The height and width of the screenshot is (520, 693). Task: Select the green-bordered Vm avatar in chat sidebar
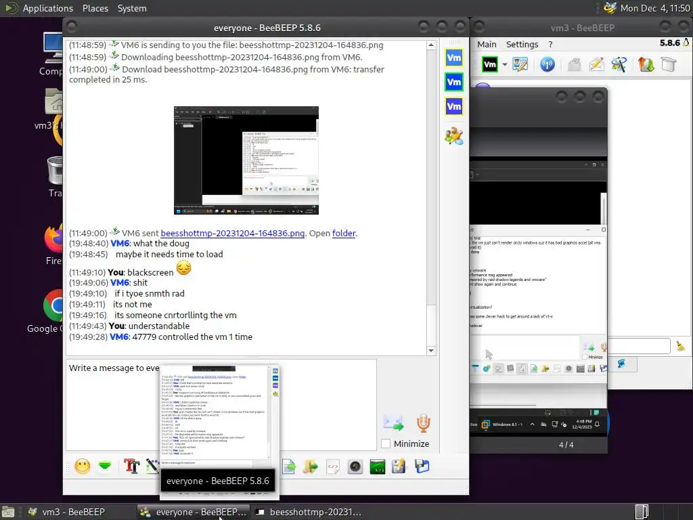[x=454, y=82]
